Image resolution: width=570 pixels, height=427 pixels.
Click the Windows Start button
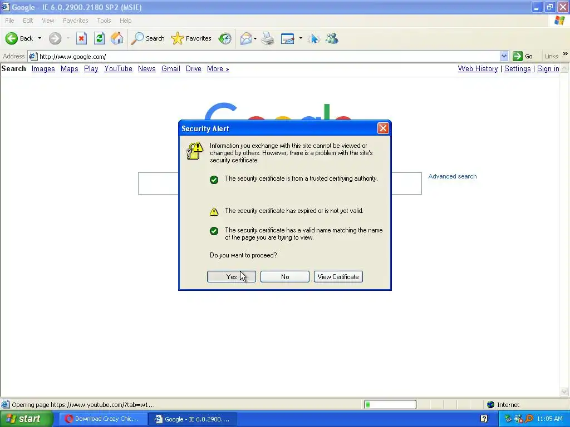click(x=27, y=419)
